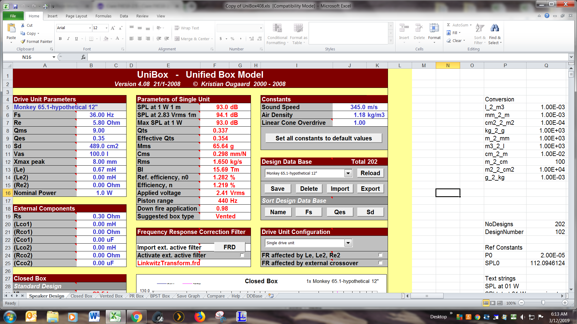Open the Font Color swatch
Viewport: 577px width, 324px height.
[x=117, y=39]
